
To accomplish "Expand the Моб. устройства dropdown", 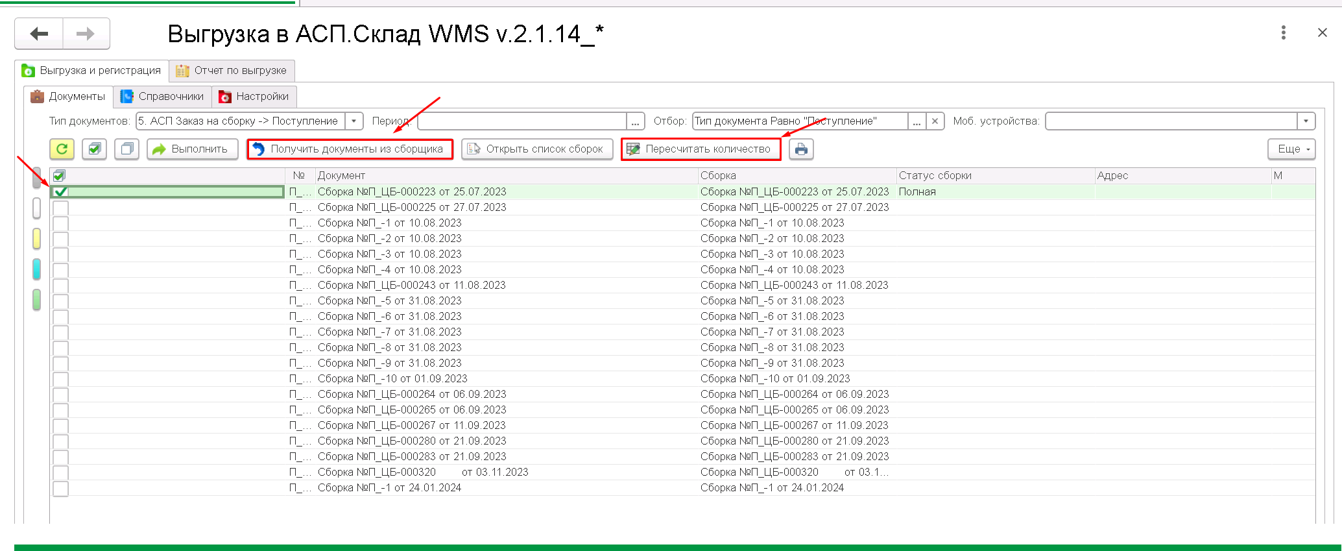I will coord(1306,121).
